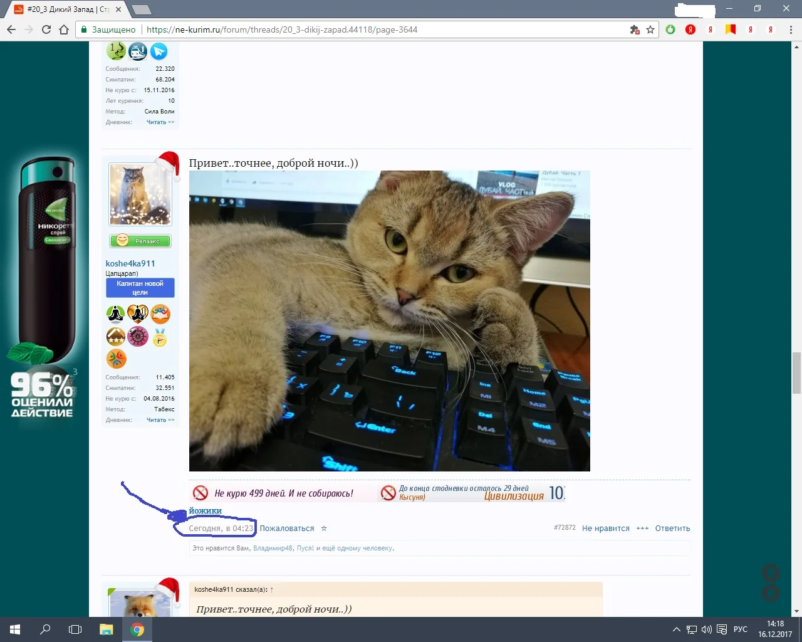The height and width of the screenshot is (642, 802).
Task: Select the green lotus meditation badge
Action: point(115,313)
